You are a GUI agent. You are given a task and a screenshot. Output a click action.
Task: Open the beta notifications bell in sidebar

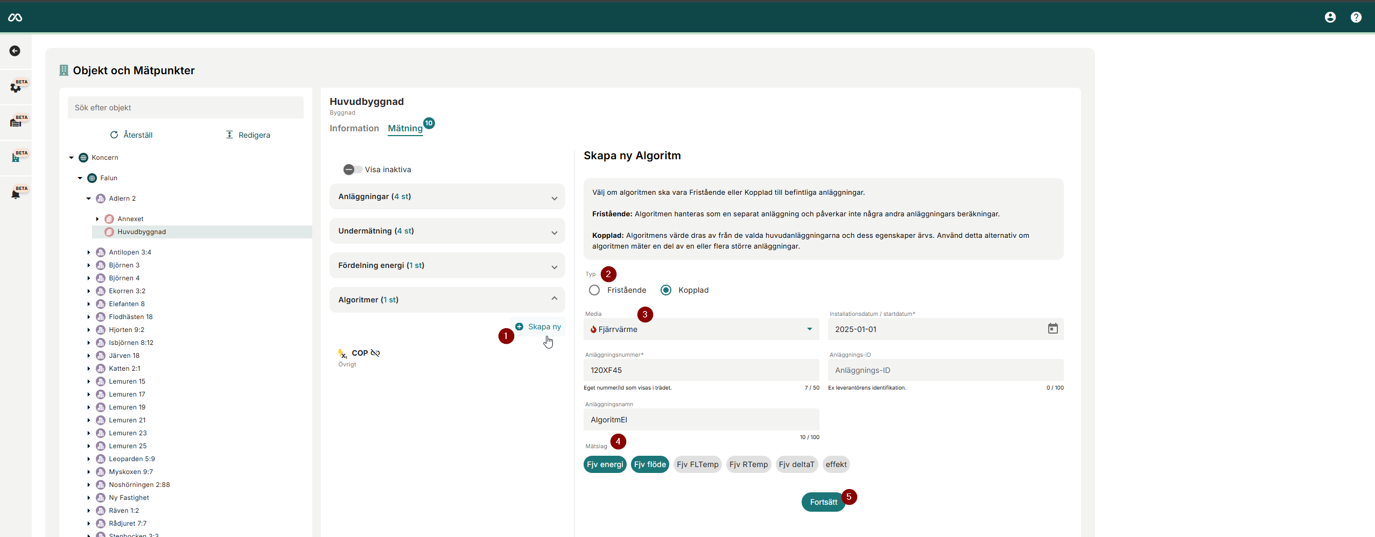coord(16,194)
